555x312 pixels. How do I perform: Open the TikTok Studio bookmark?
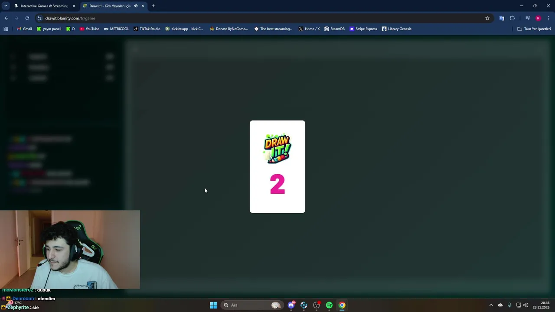tap(147, 29)
